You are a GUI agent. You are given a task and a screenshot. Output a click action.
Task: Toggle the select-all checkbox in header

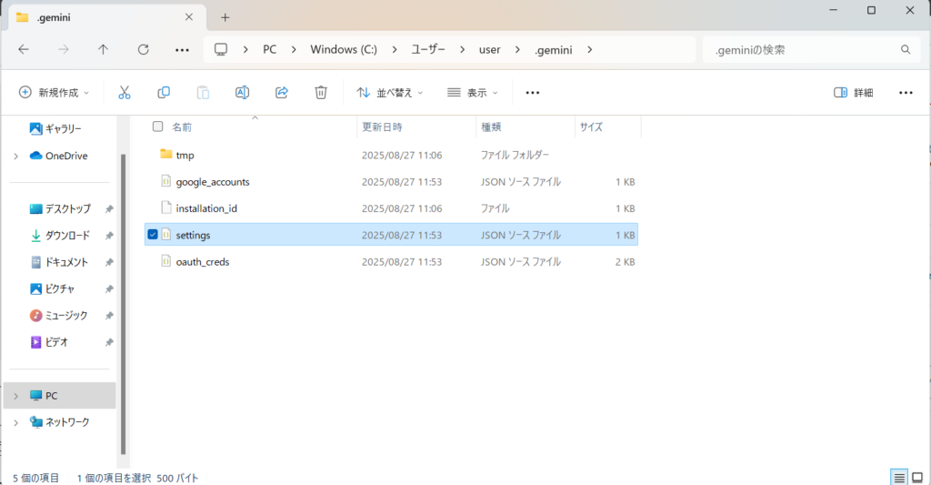158,126
